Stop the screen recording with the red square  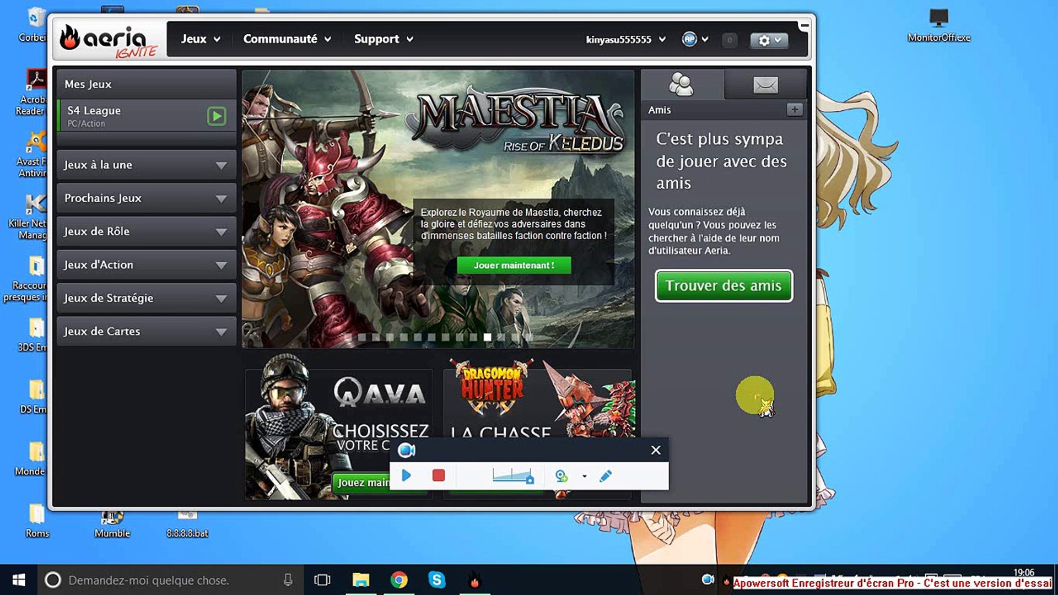coord(439,475)
